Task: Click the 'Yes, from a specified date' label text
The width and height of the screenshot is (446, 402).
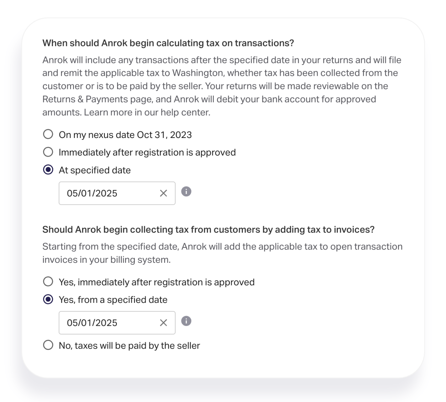Action: [113, 300]
